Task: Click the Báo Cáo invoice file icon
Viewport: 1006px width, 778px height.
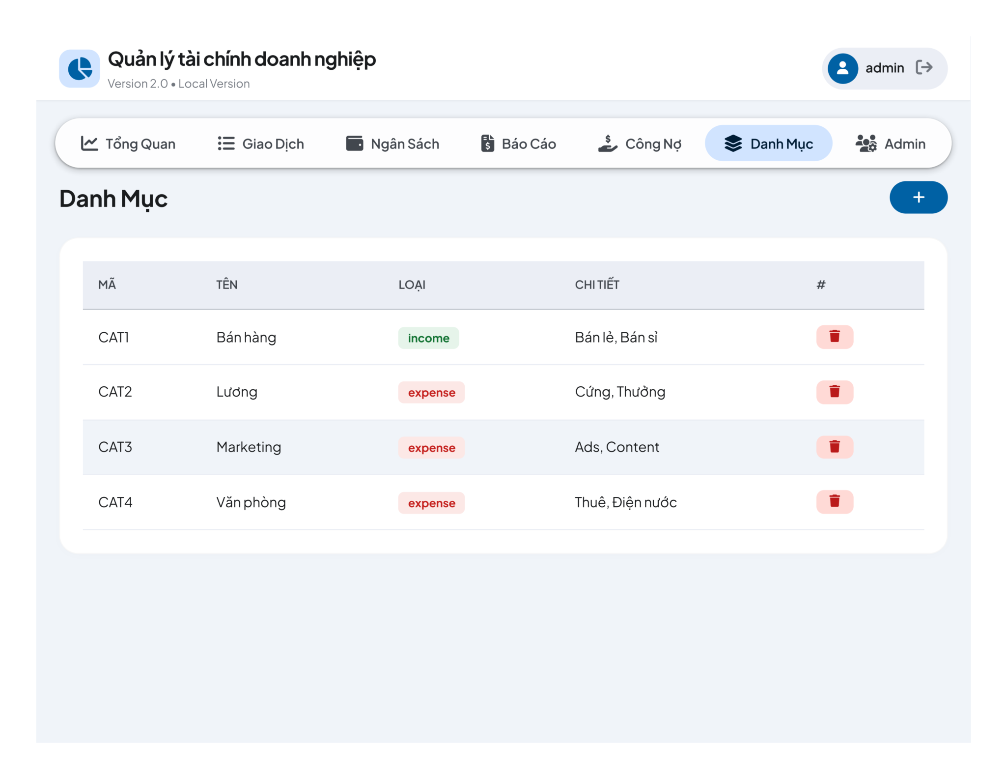Action: [487, 144]
